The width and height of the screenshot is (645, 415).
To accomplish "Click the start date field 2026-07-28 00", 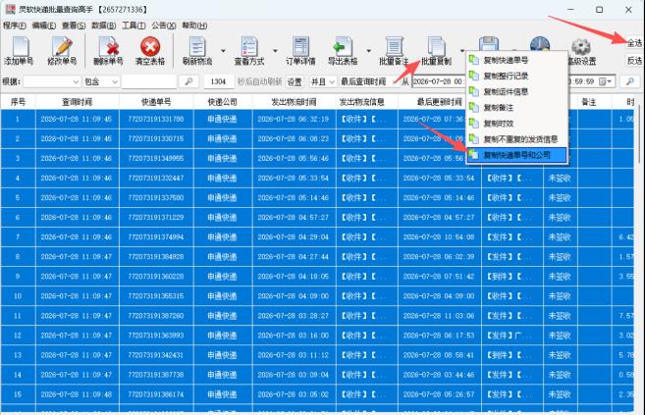I will pyautogui.click(x=439, y=81).
